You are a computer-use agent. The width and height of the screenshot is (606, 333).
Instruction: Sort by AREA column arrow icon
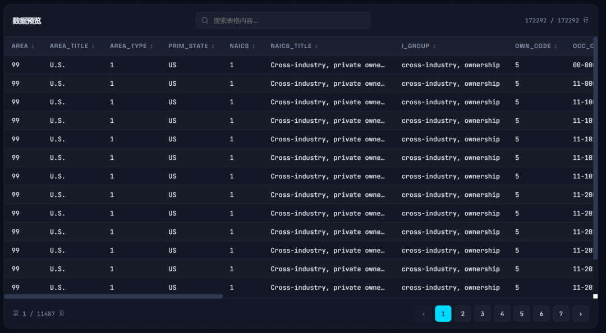pyautogui.click(x=33, y=47)
